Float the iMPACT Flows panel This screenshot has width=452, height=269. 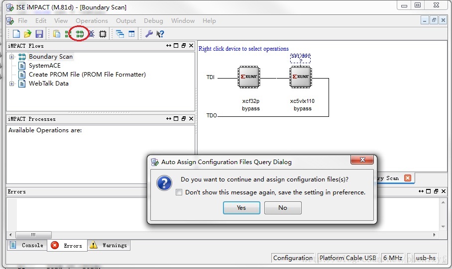point(183,46)
